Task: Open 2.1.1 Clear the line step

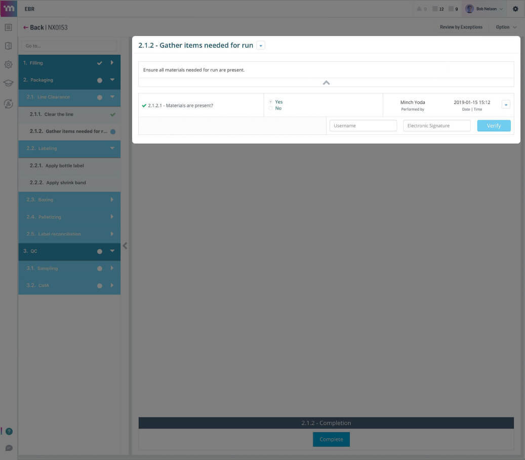Action: click(69, 115)
